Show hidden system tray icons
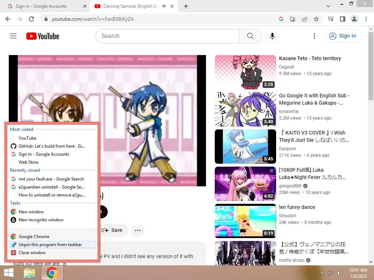 [x=322, y=273]
